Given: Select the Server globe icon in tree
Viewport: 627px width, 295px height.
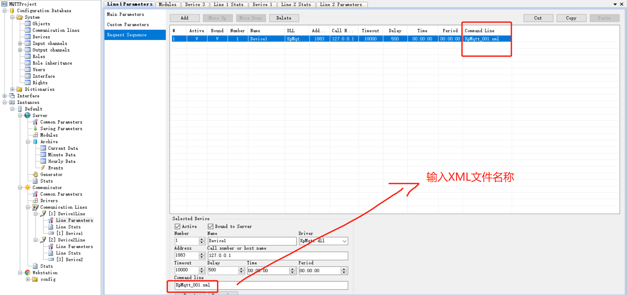Looking at the screenshot, I should click(x=27, y=115).
